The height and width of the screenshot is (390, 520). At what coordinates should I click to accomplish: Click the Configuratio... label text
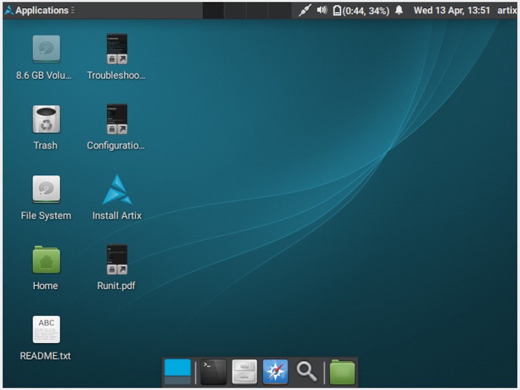116,146
